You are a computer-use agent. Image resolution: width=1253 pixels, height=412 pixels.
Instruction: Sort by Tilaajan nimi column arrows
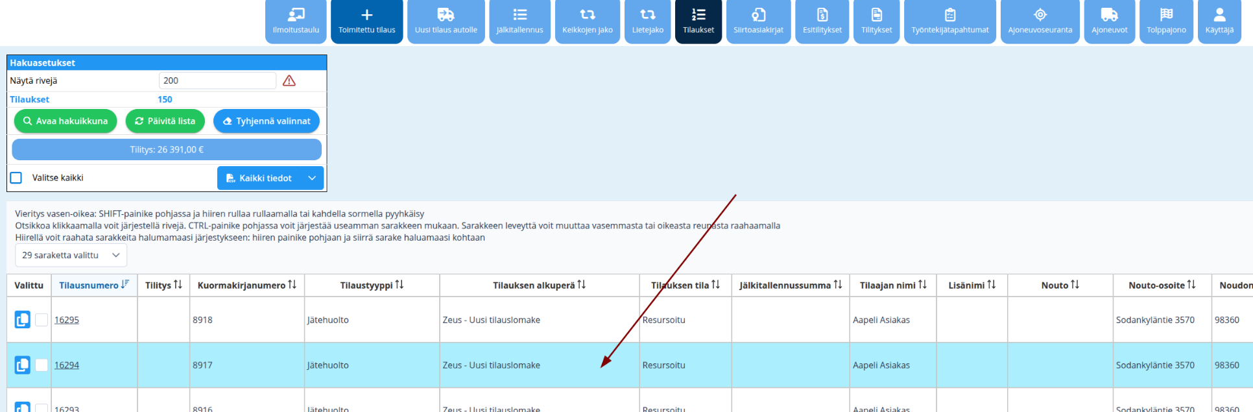pyautogui.click(x=923, y=285)
